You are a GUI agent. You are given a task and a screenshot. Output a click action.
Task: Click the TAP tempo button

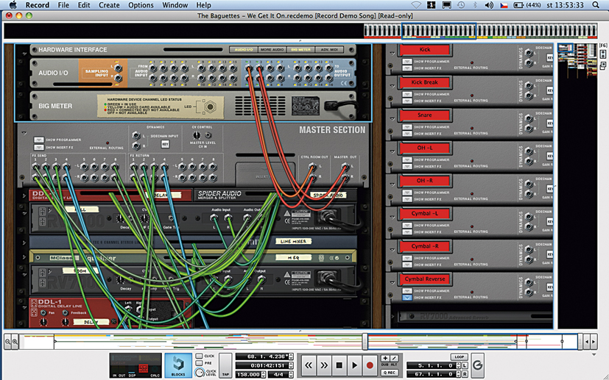coord(225,365)
